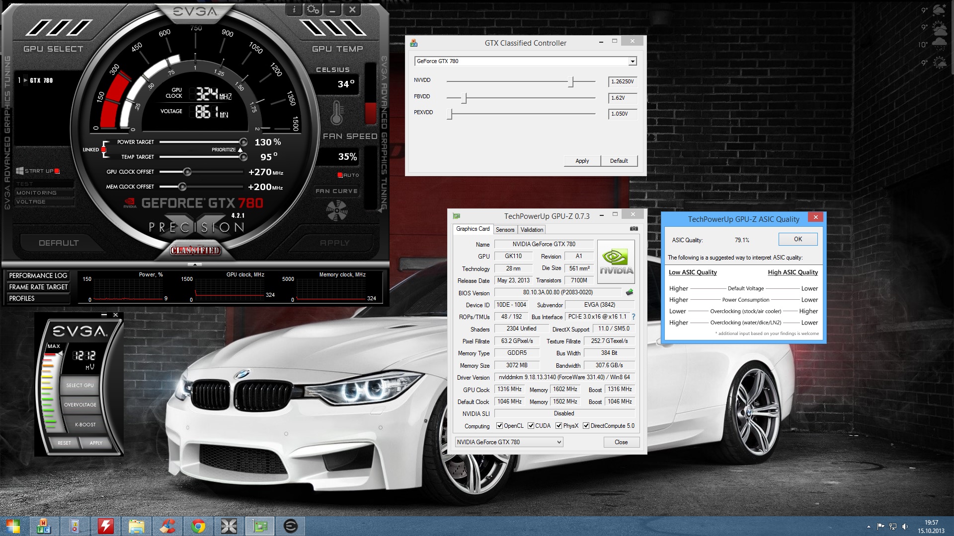
Task: Click the bus interface question mark
Action: click(634, 317)
